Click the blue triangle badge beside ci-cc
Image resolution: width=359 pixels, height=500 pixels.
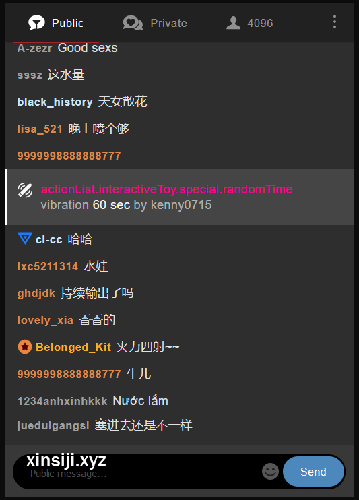24,239
